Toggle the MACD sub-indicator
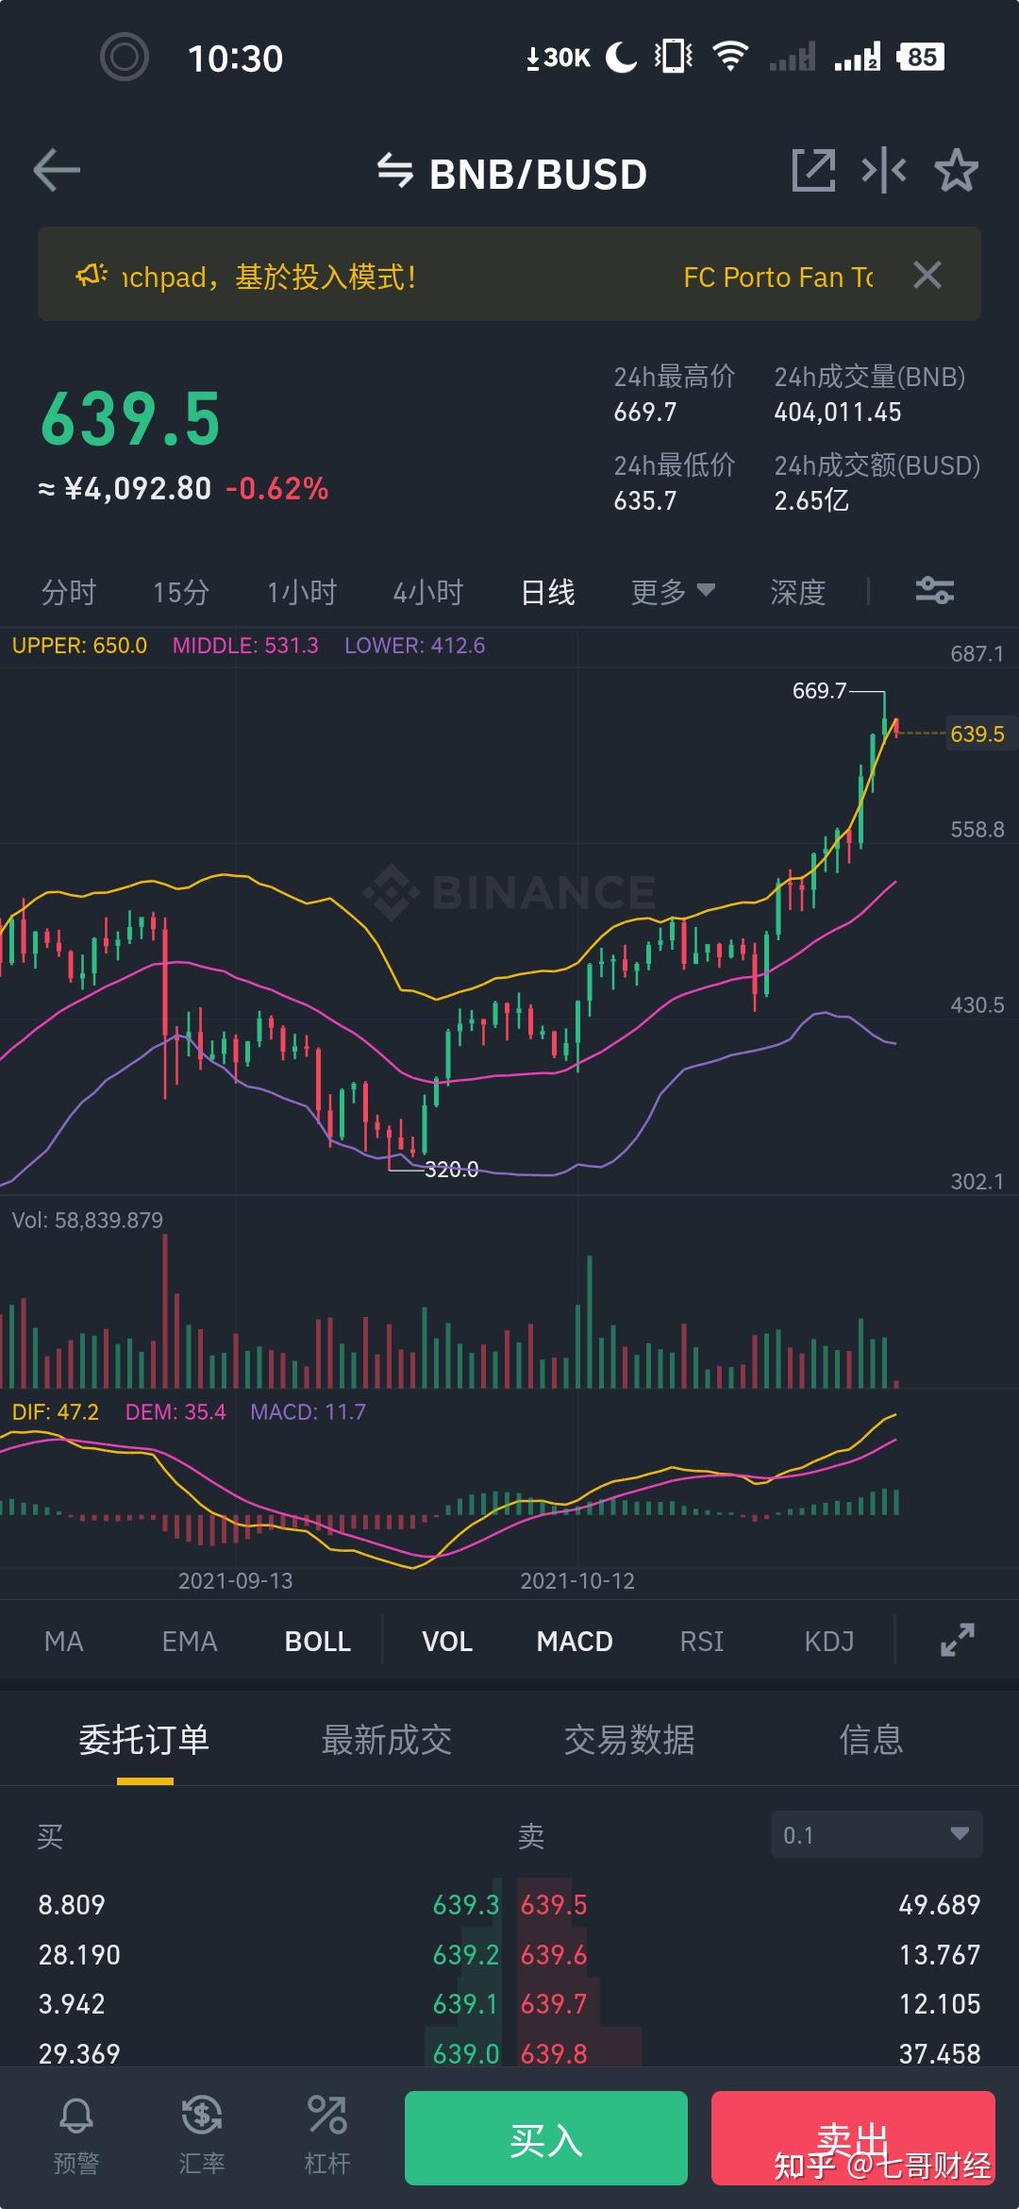The image size is (1019, 2209). point(575,1641)
